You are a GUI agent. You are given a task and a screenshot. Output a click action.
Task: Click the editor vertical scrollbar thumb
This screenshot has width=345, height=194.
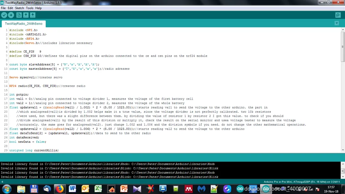click(x=343, y=46)
